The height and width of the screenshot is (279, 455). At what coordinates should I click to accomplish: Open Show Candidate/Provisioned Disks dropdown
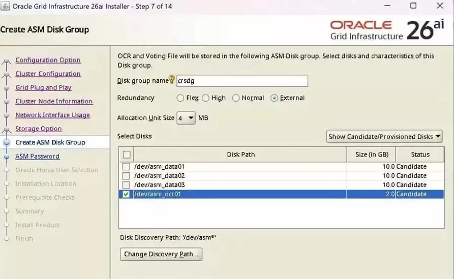coord(384,137)
